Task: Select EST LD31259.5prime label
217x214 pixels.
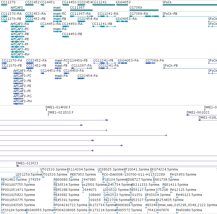Action: tap(29, 174)
